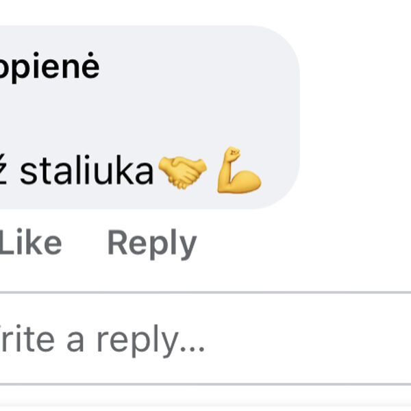
Task: Focus the "Write a reply..." field
Action: click(206, 338)
